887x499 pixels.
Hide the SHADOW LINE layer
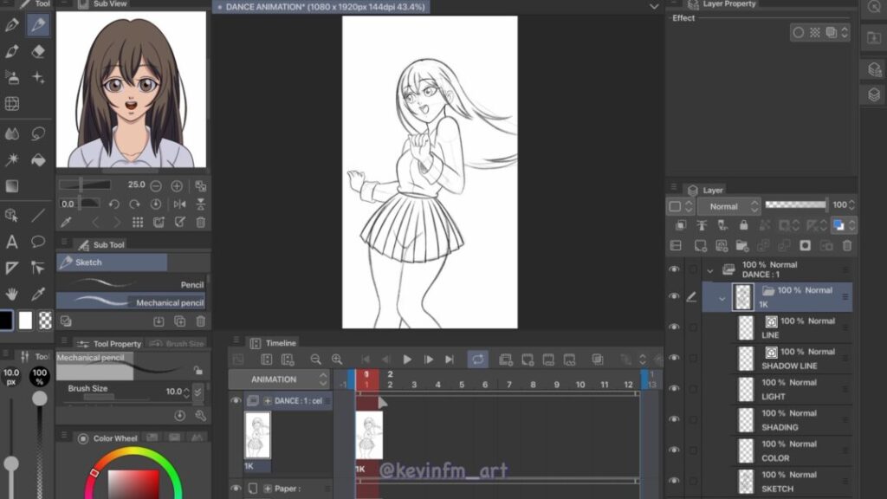coord(674,358)
